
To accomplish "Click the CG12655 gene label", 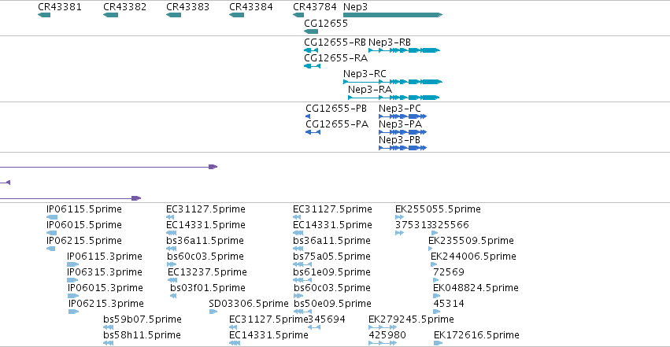I will (x=326, y=23).
